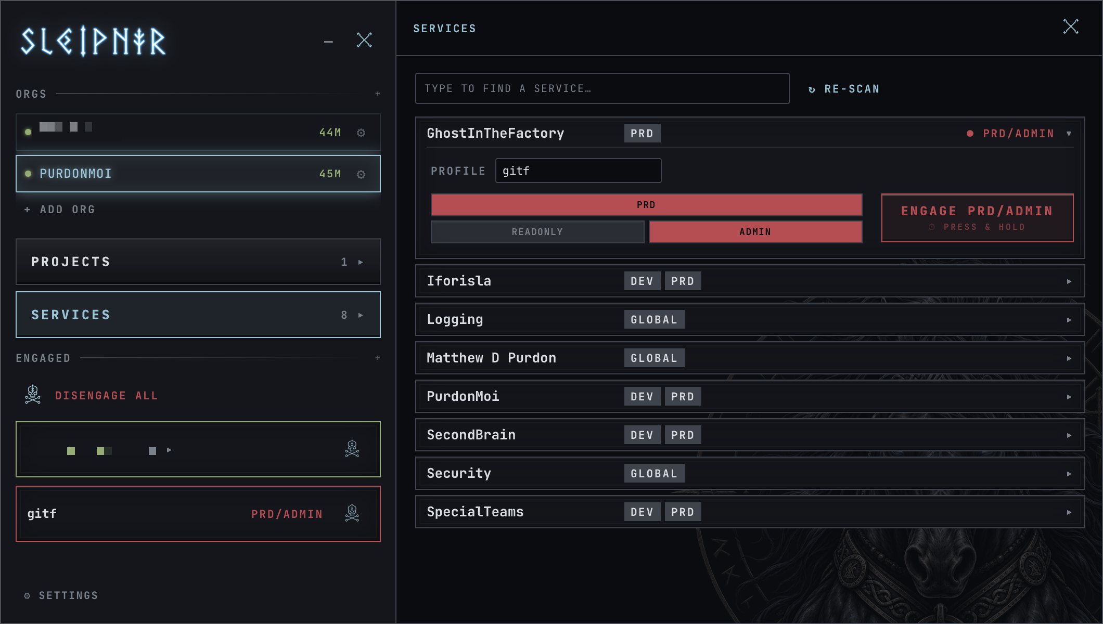Click the SpecialTeams service name
This screenshot has width=1103, height=624.
click(x=475, y=512)
